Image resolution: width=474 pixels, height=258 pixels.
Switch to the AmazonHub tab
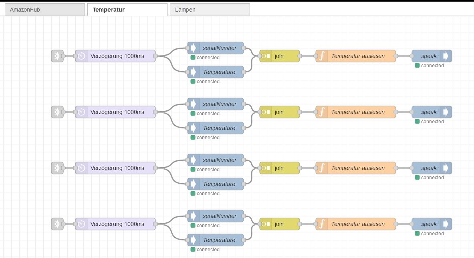44,9
